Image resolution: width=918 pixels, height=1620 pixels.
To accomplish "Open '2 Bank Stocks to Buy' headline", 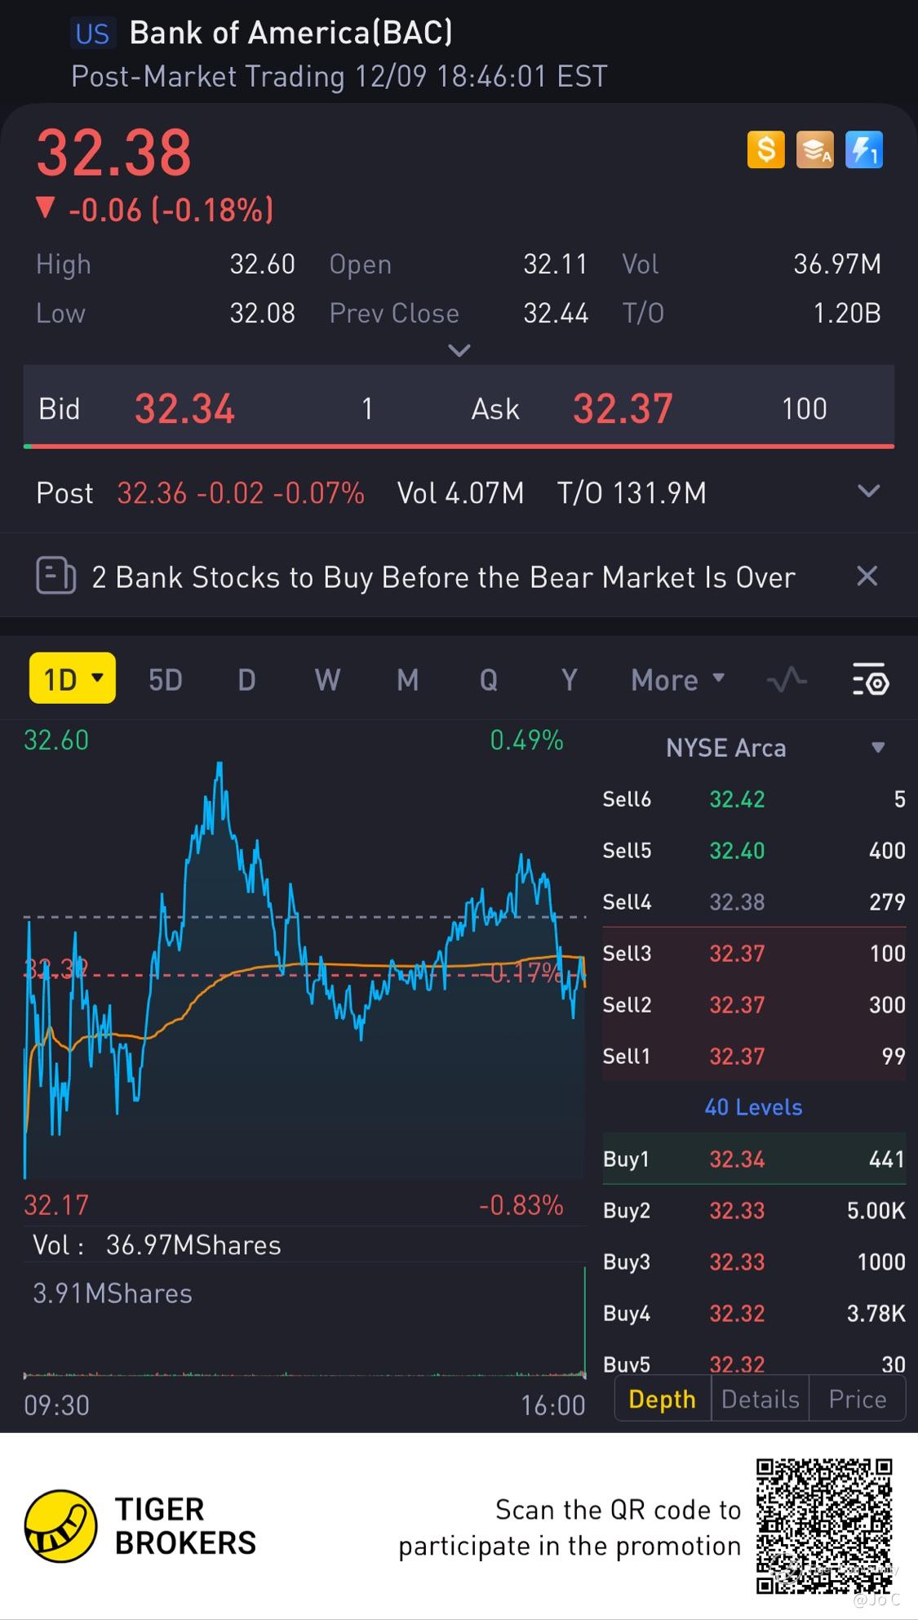I will pos(443,577).
